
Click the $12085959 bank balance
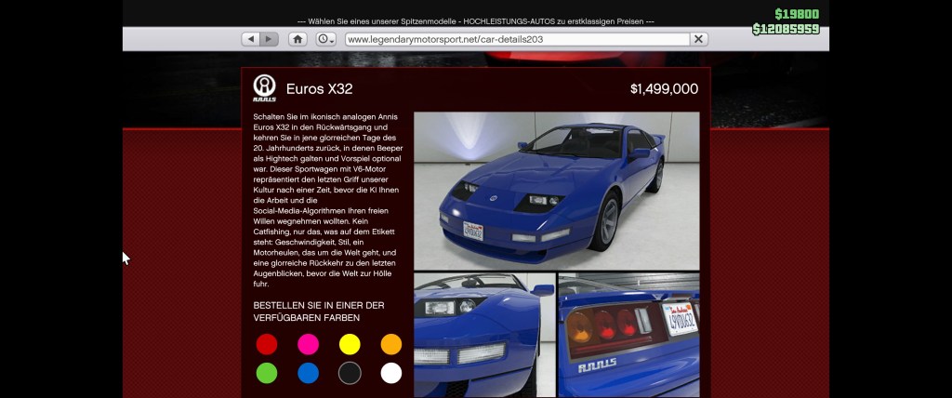pyautogui.click(x=786, y=29)
